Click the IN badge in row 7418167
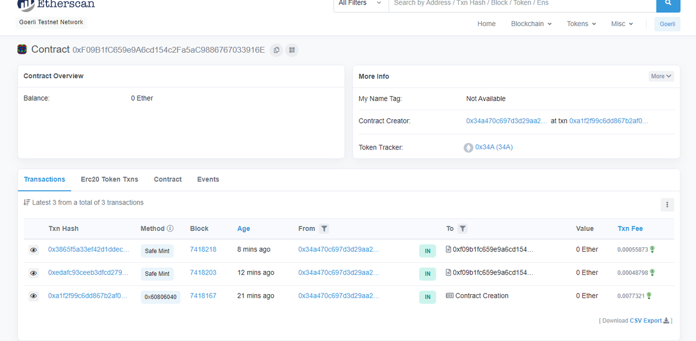696x341 pixels. (x=427, y=297)
